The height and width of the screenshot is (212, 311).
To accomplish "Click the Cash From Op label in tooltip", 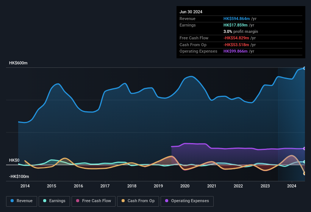I will click(x=193, y=45).
